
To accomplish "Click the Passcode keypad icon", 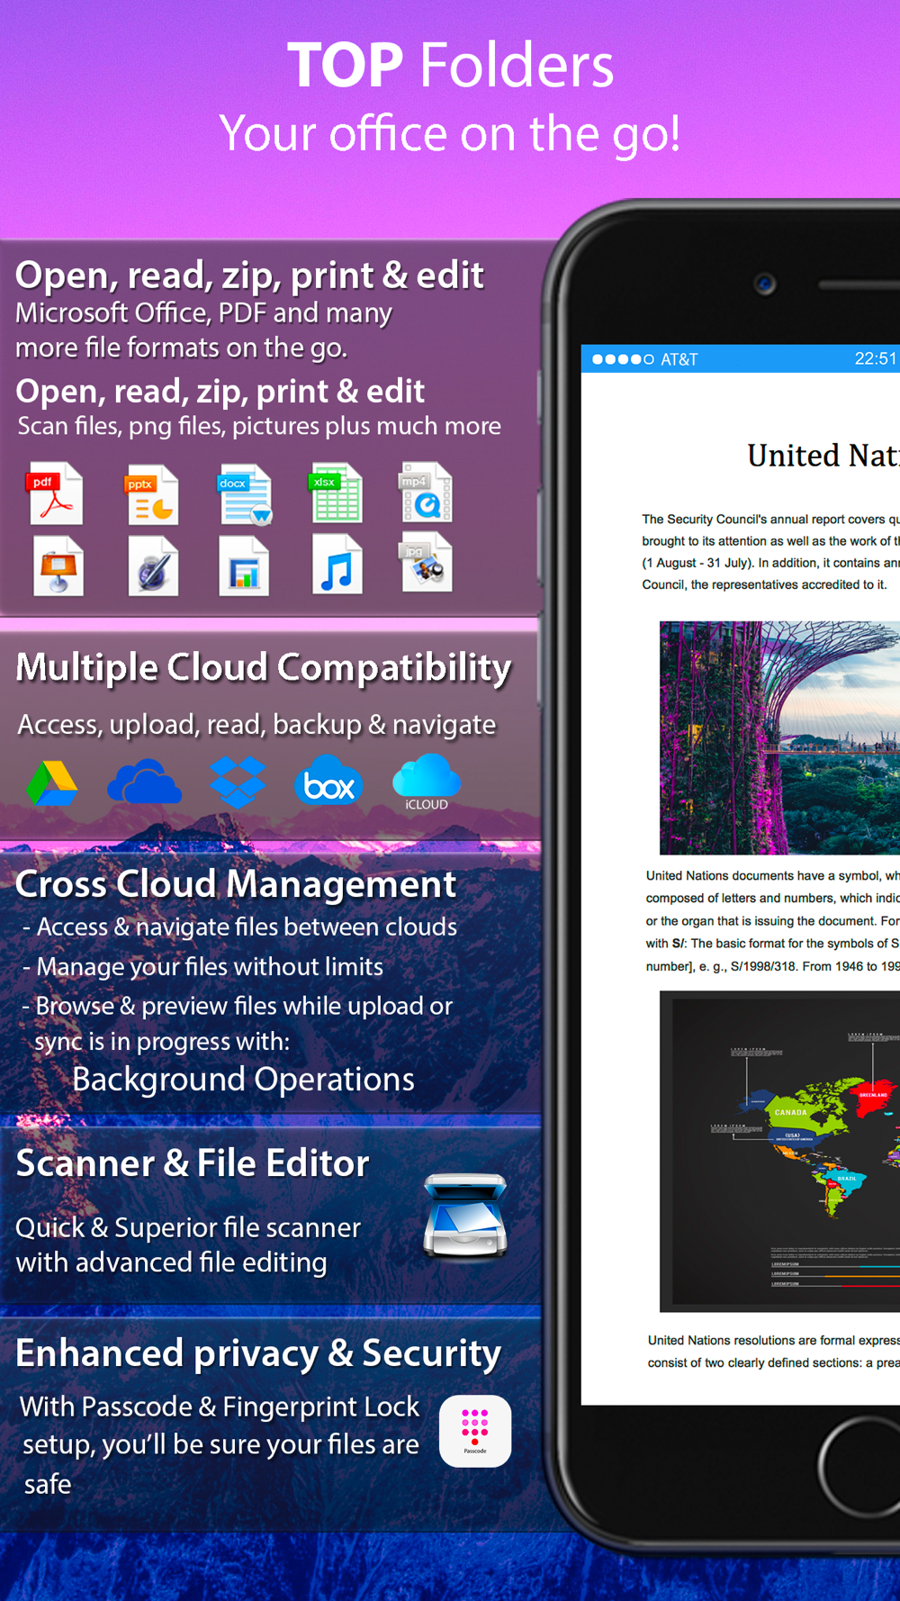I will click(475, 1431).
